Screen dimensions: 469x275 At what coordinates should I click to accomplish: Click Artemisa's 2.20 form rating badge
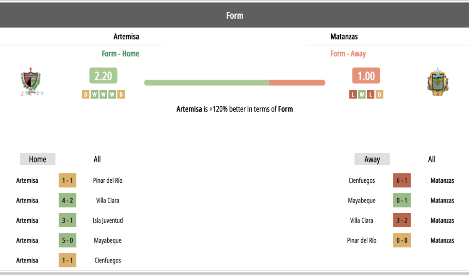pos(103,76)
